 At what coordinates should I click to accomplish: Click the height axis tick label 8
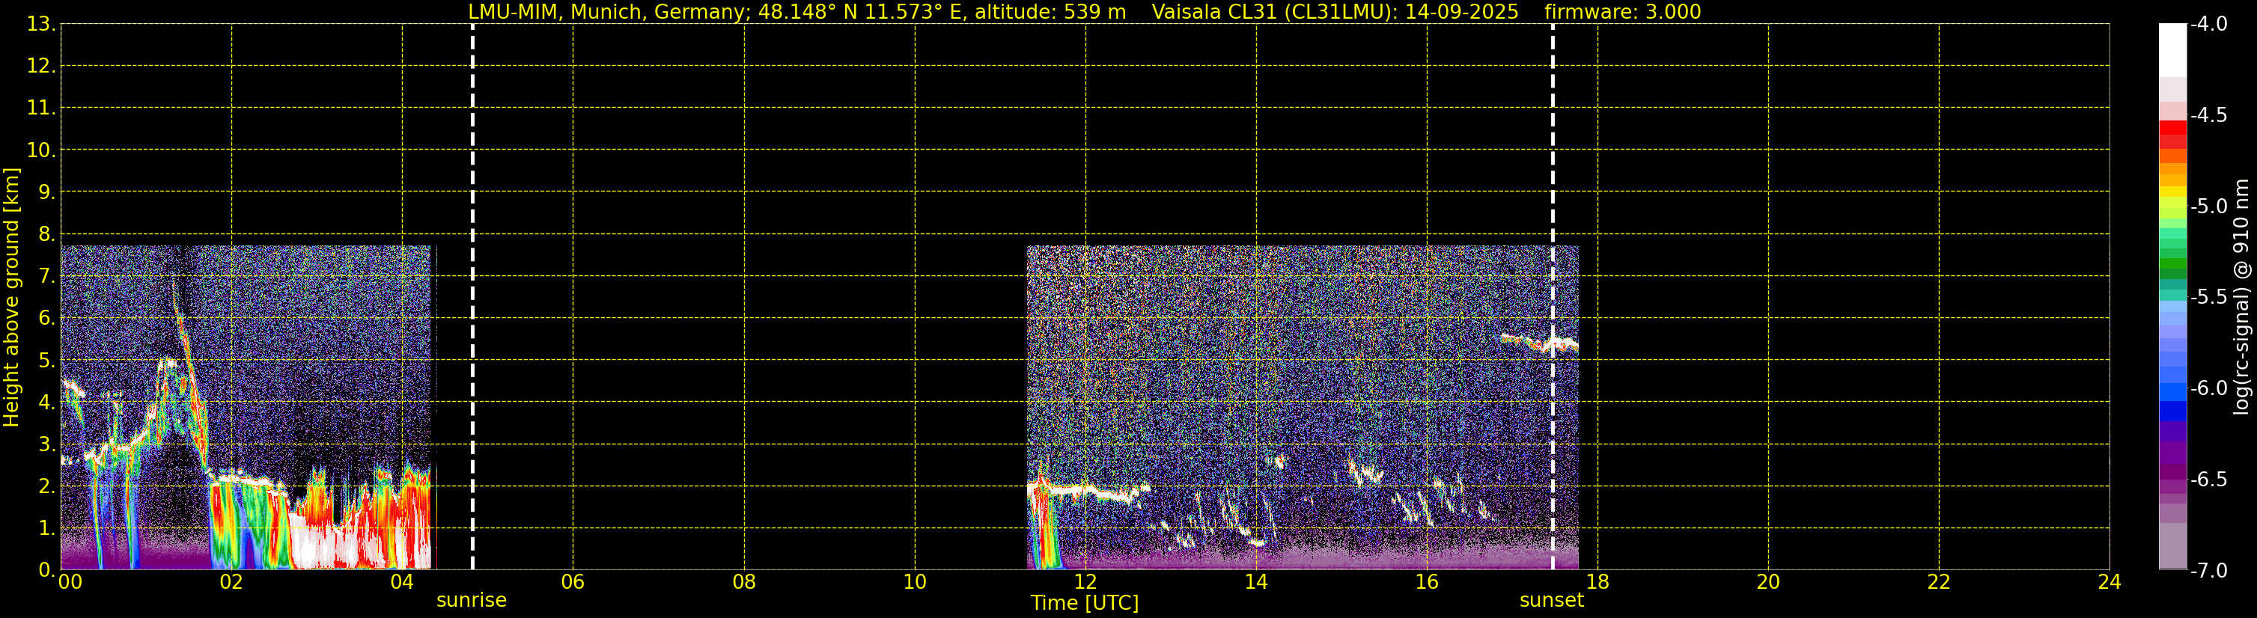coord(46,235)
